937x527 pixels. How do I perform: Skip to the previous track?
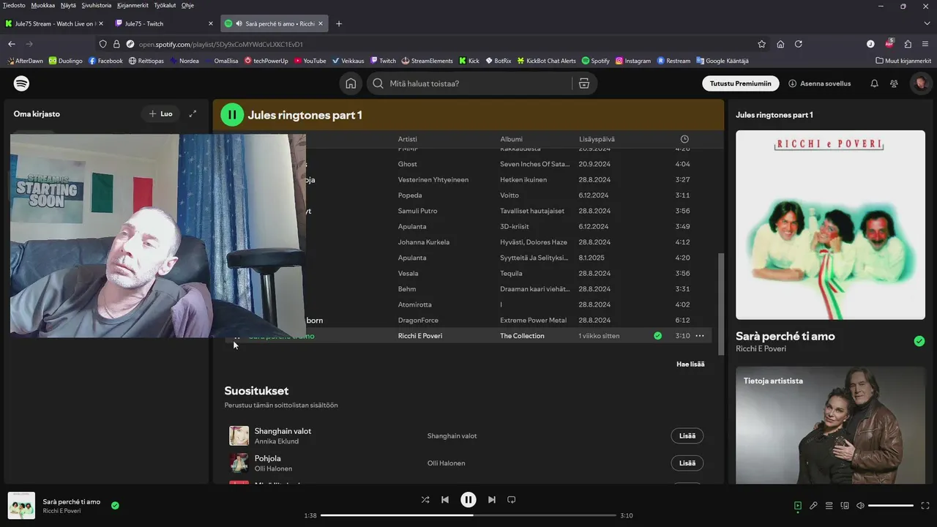(x=445, y=500)
